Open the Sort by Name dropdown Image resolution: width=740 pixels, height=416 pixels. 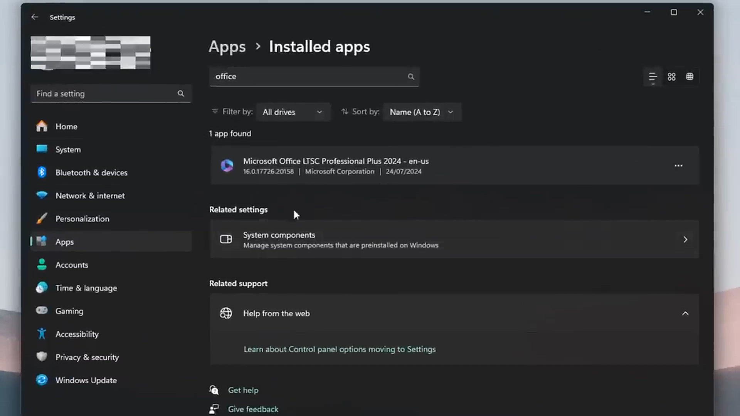click(422, 112)
